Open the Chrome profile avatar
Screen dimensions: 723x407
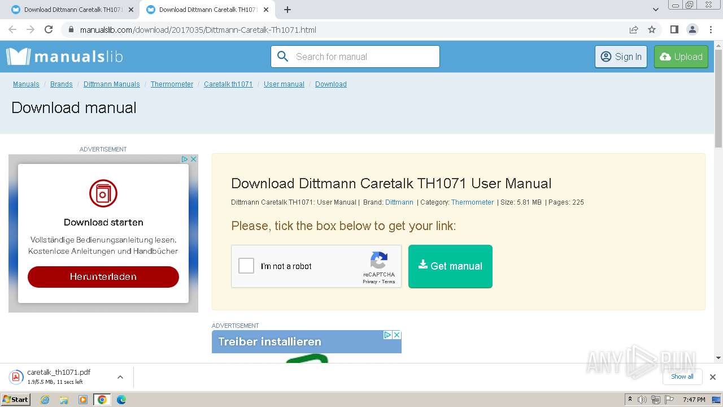point(692,29)
